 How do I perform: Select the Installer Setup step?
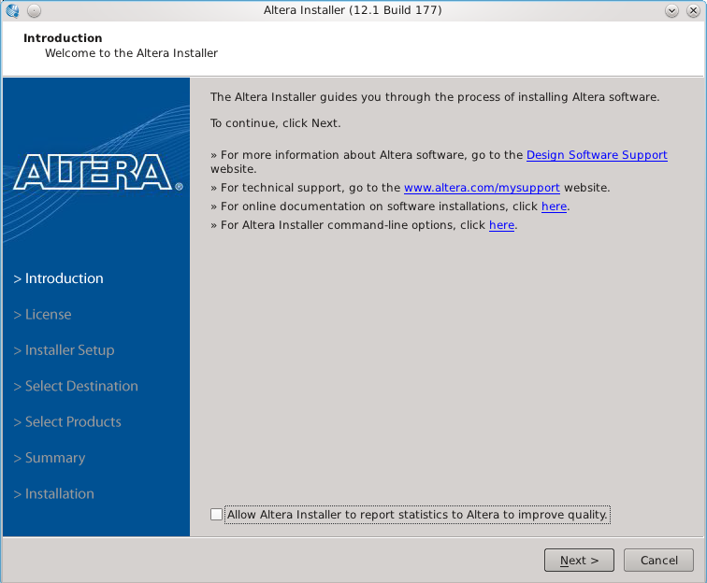point(64,350)
